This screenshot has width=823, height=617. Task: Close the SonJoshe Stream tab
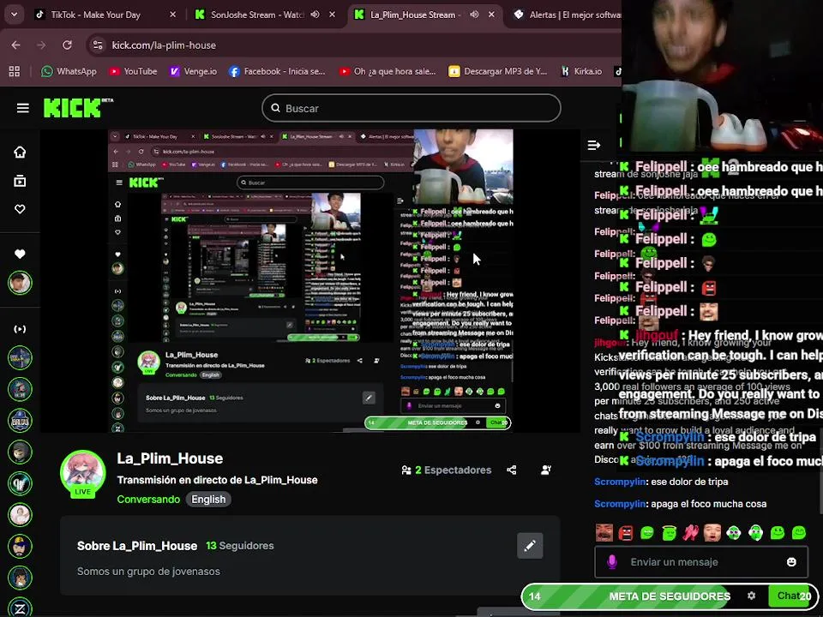point(333,15)
